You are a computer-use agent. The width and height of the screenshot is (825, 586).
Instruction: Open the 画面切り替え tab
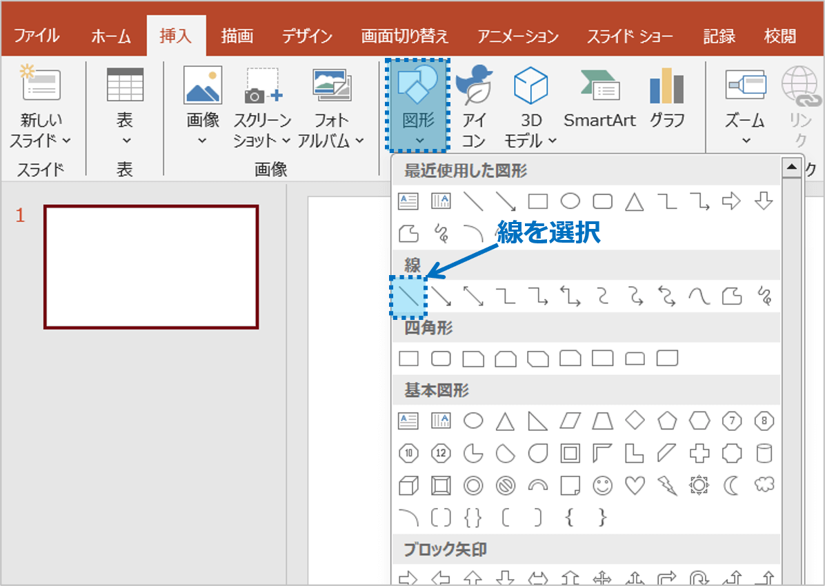(x=405, y=36)
